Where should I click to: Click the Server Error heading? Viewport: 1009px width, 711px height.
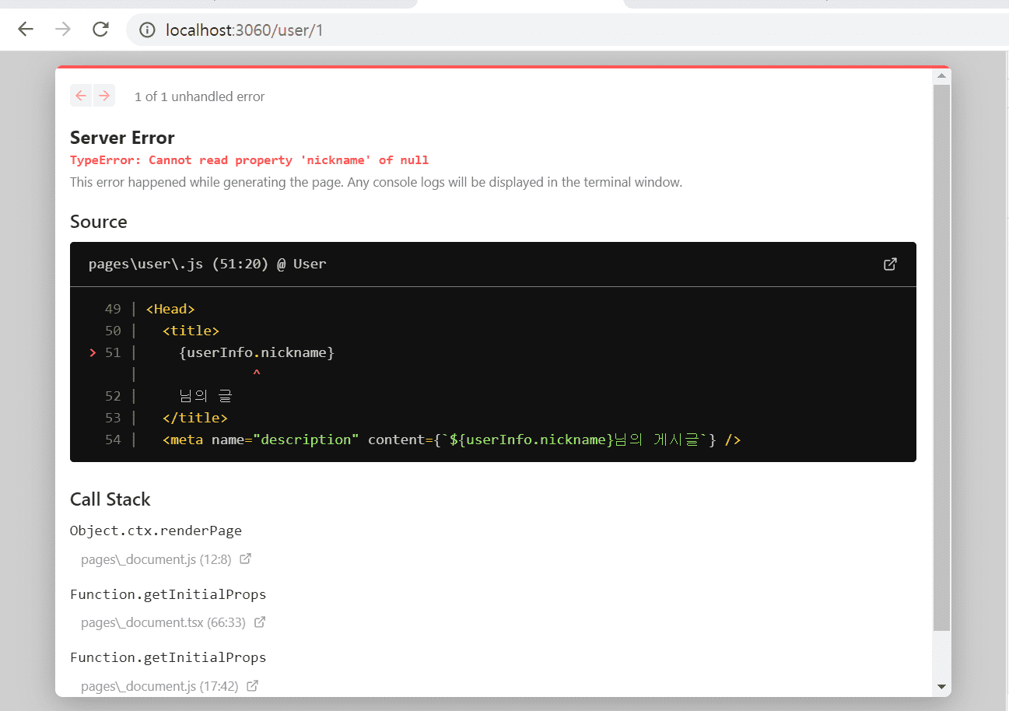(x=122, y=138)
